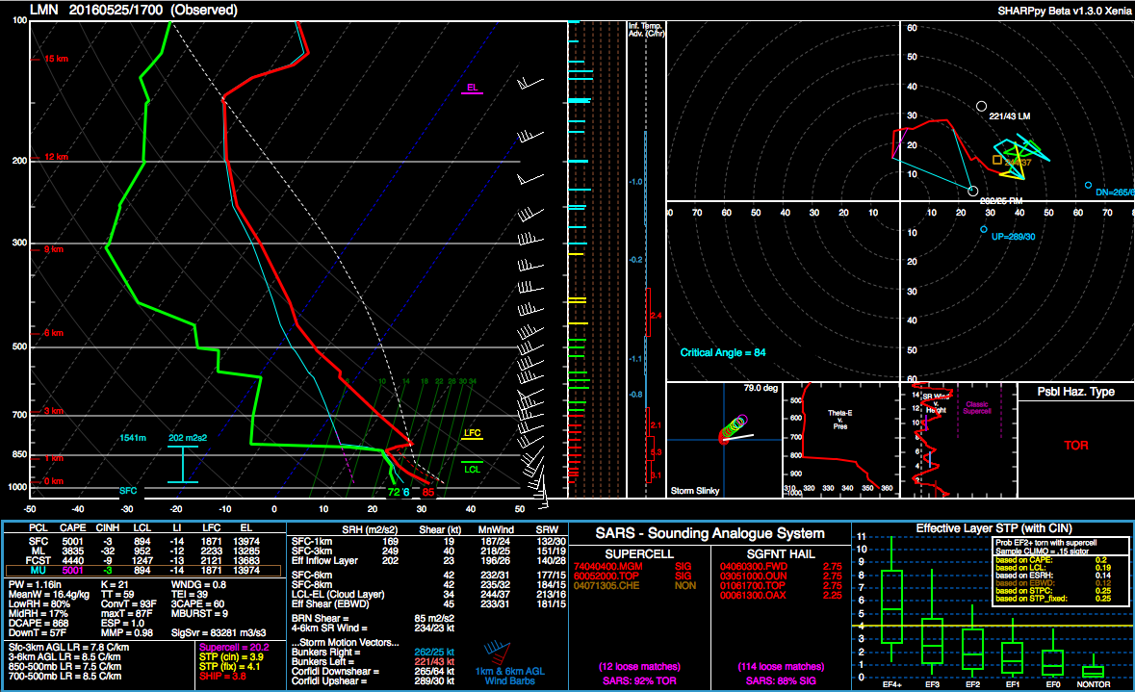Click the EF2 box plot label
The image size is (1135, 692).
[972, 684]
